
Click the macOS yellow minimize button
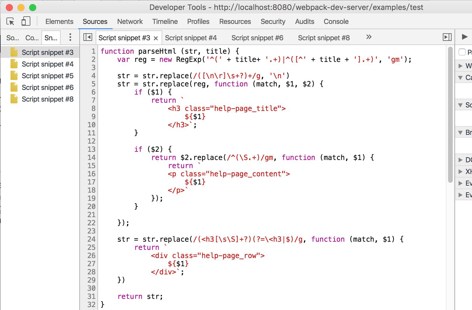pos(21,7)
